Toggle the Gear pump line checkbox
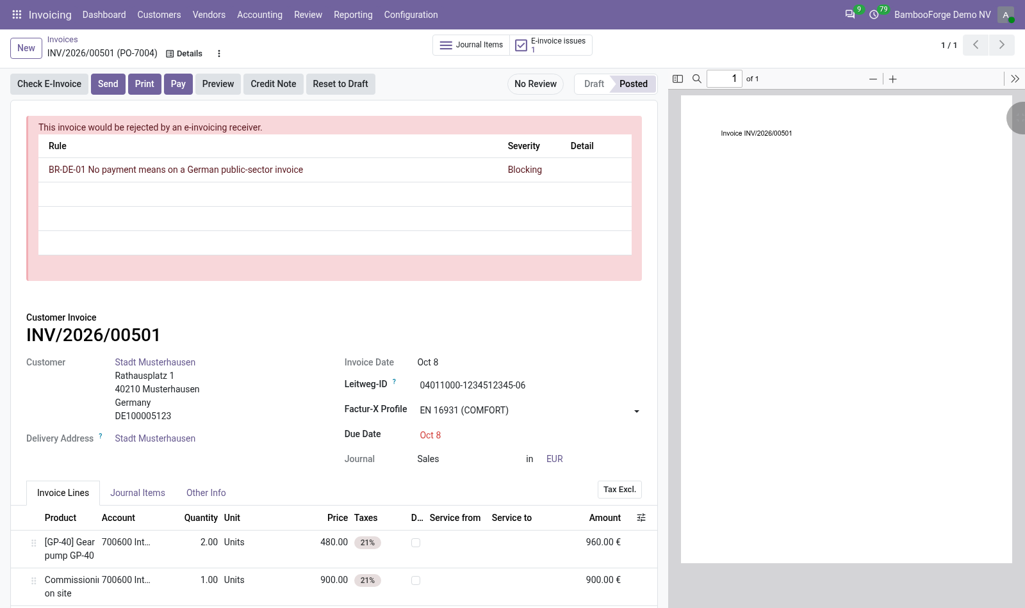Screen dimensions: 1025x608 [x=416, y=543]
